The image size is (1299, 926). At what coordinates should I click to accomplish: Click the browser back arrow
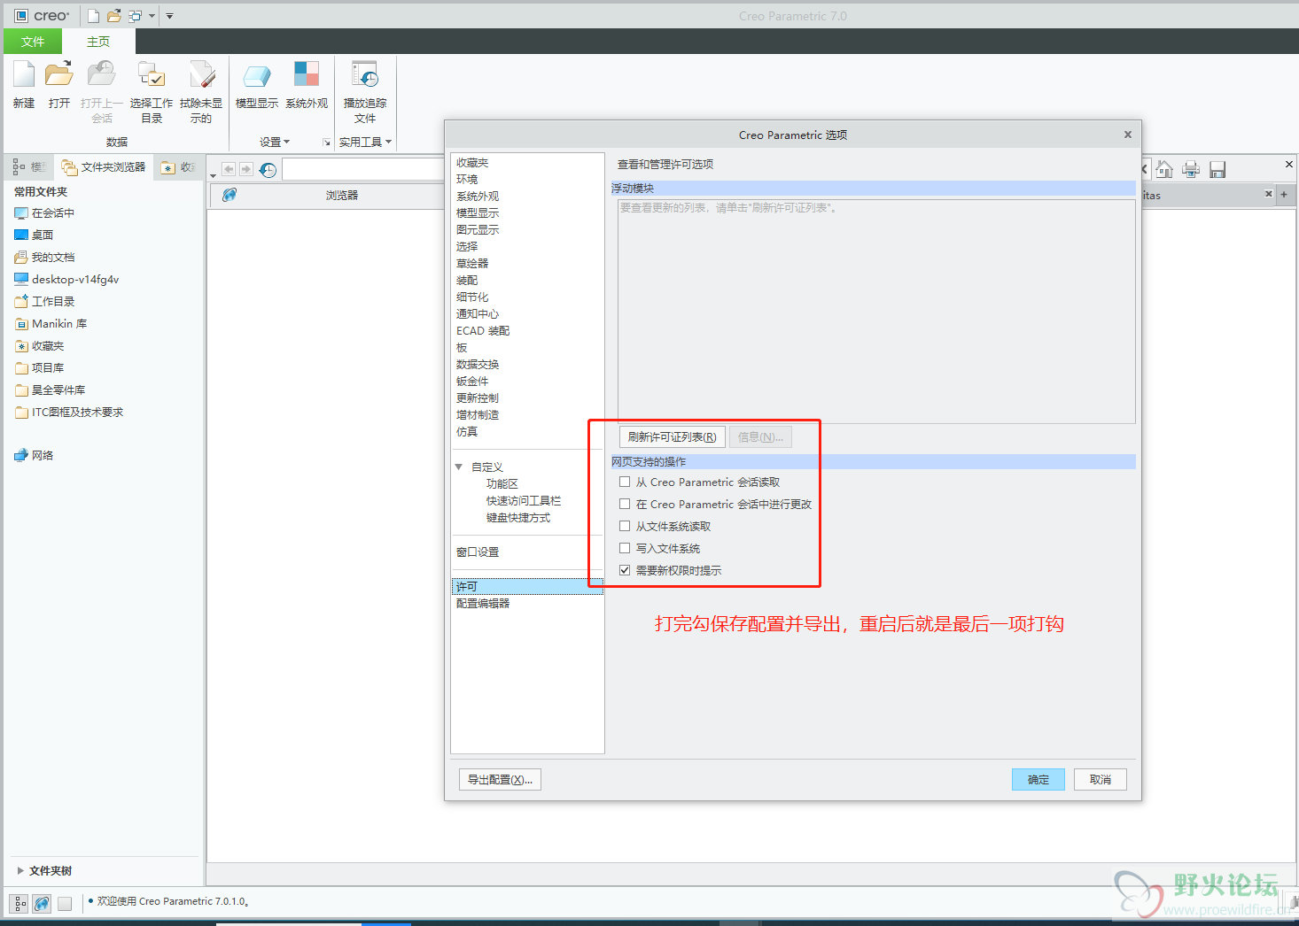229,169
